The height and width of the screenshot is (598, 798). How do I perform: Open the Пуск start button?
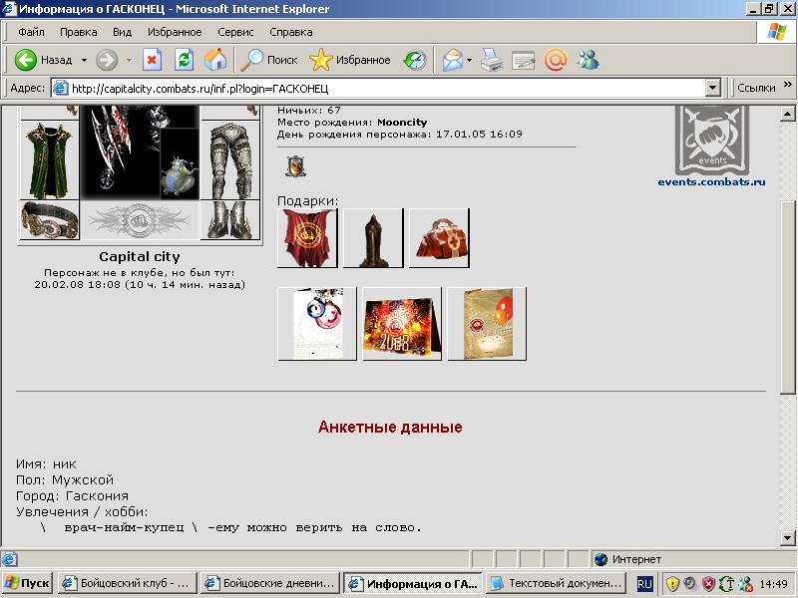click(x=28, y=583)
